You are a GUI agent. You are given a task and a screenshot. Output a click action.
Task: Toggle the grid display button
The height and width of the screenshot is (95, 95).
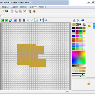[x=20, y=20]
